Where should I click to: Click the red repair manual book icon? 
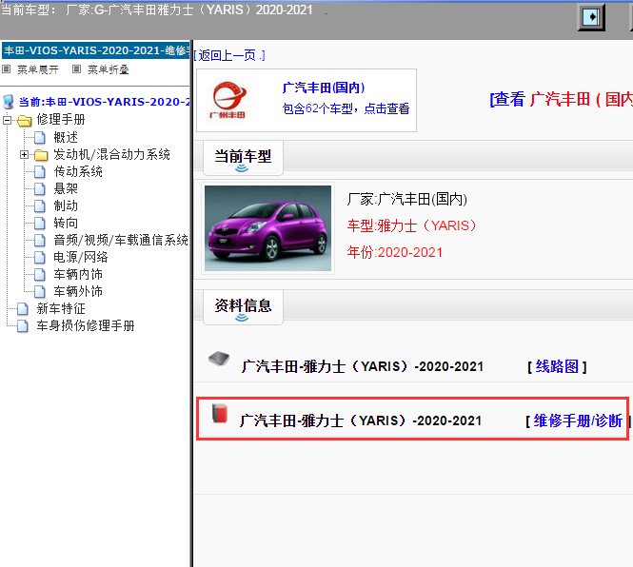point(220,413)
